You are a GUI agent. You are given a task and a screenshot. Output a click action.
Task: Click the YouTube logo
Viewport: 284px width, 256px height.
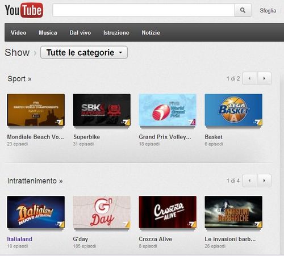[x=24, y=10]
